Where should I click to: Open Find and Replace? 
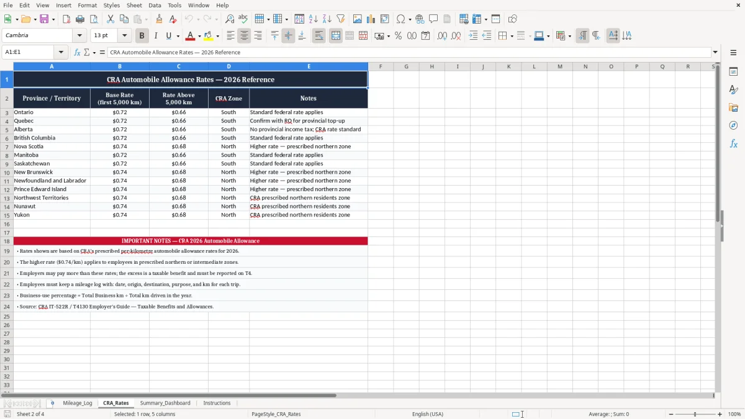click(x=230, y=19)
